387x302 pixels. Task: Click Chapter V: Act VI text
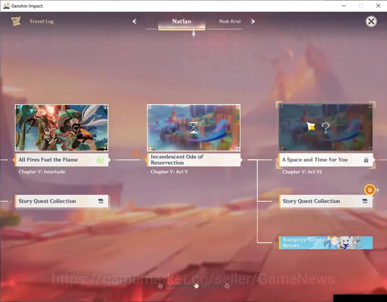pyautogui.click(x=302, y=172)
